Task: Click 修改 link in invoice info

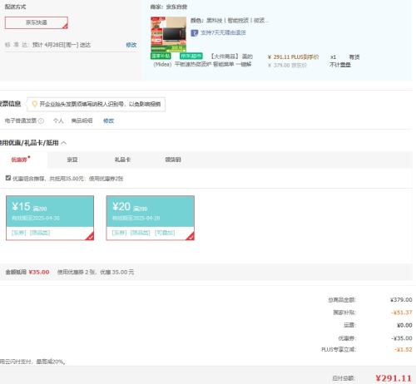Action: tap(108, 121)
